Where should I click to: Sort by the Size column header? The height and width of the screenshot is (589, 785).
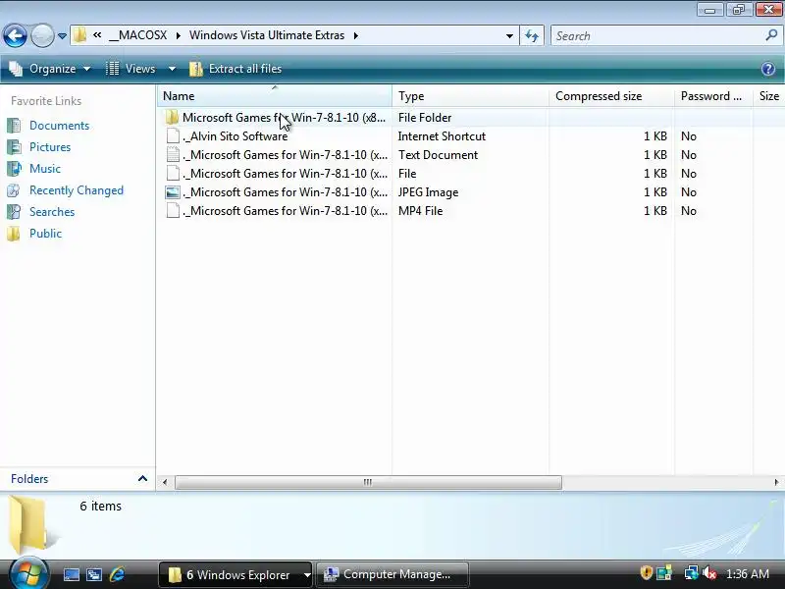769,96
